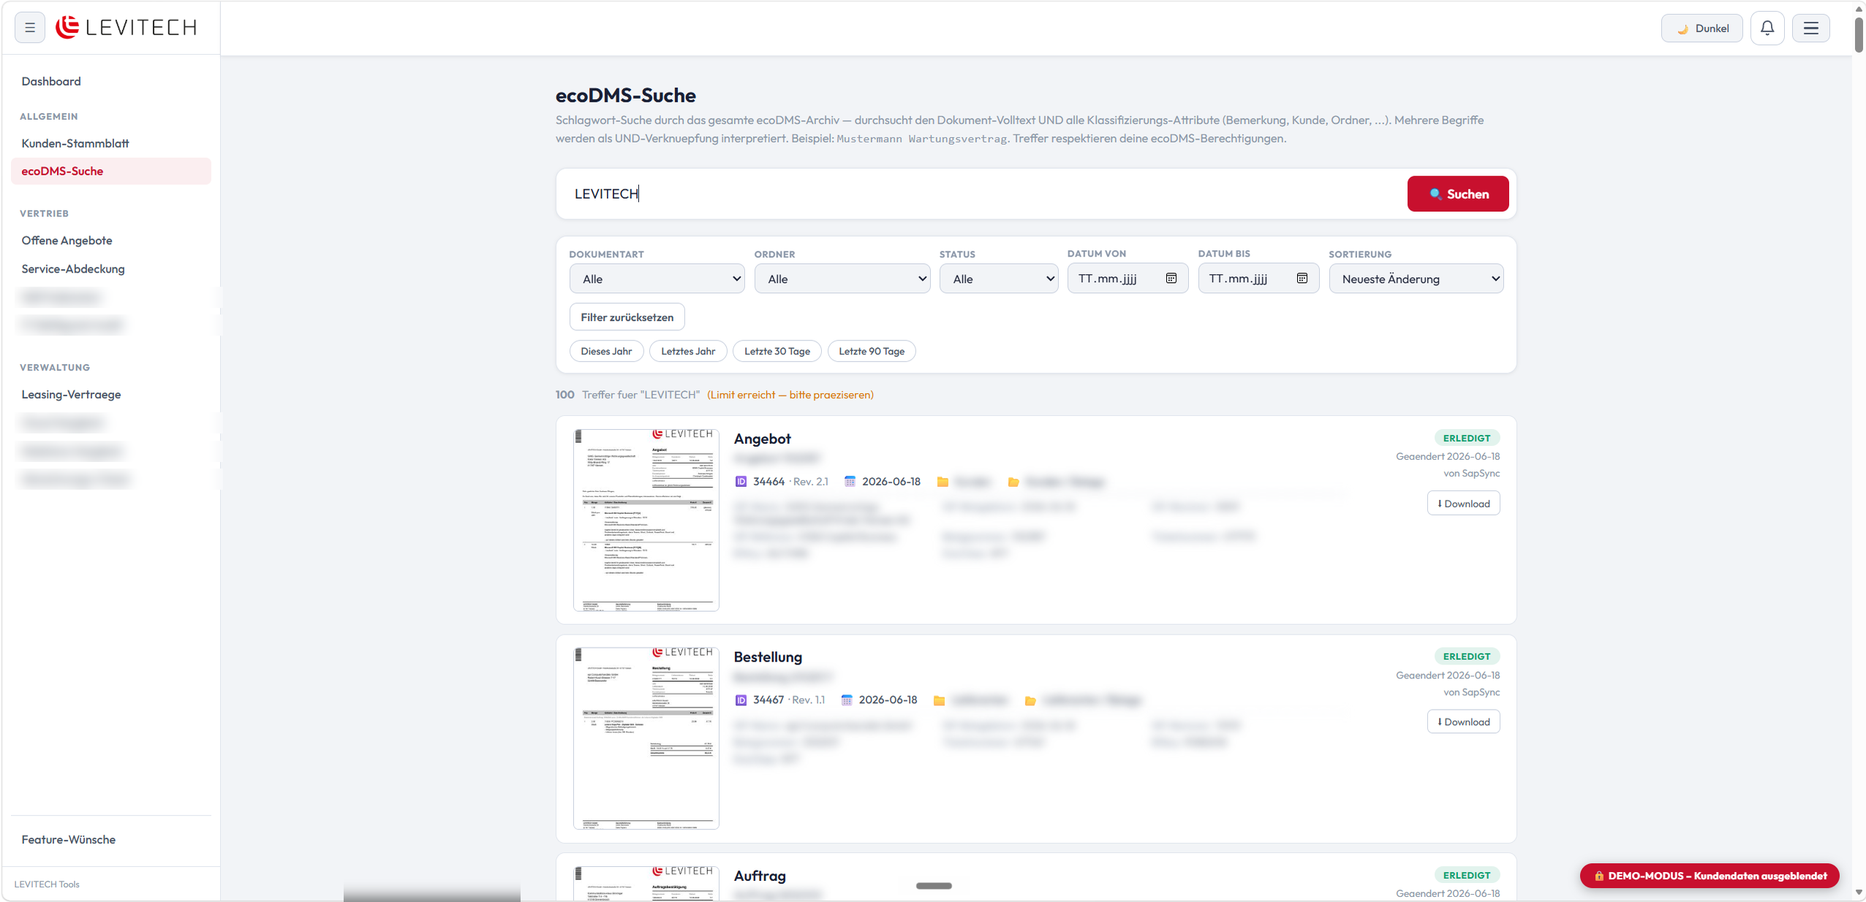Click the ID icon next to 34464
Screen dimensions: 1866x902
741,482
